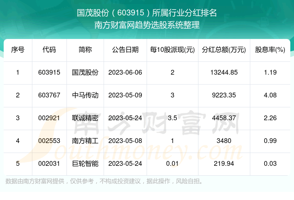Screen dimensions: 294x200
Task: Select per-10-share payout 0.01
Action: (172, 164)
